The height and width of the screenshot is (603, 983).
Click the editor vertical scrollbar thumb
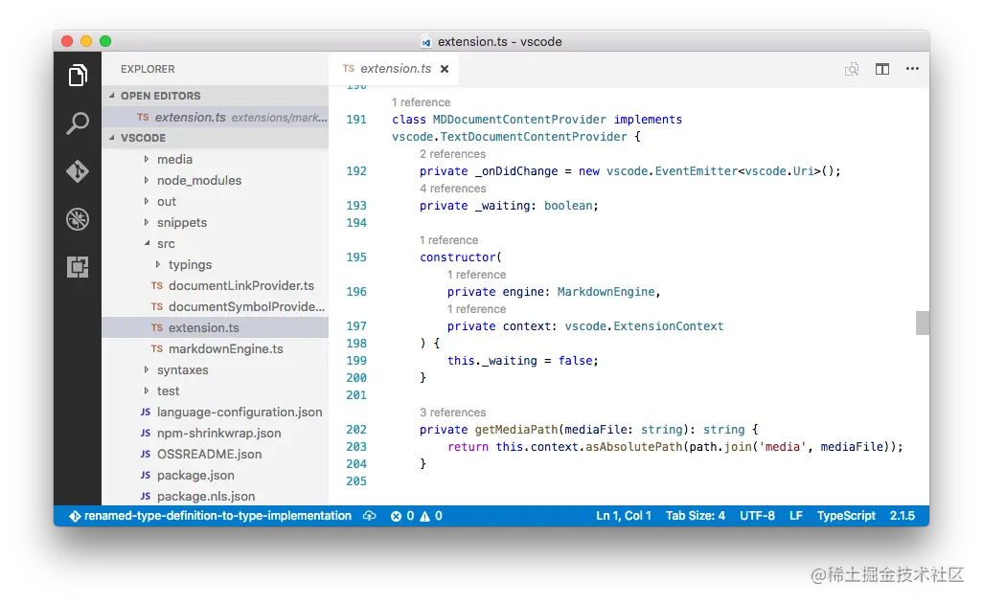pos(923,324)
